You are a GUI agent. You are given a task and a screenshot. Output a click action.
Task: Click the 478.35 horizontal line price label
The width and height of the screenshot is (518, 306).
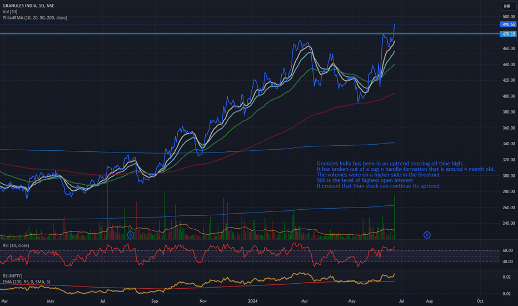(x=508, y=34)
